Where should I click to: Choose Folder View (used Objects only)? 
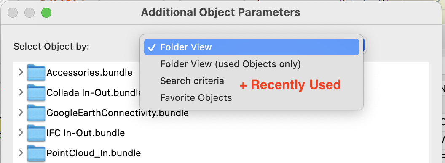(x=252, y=64)
